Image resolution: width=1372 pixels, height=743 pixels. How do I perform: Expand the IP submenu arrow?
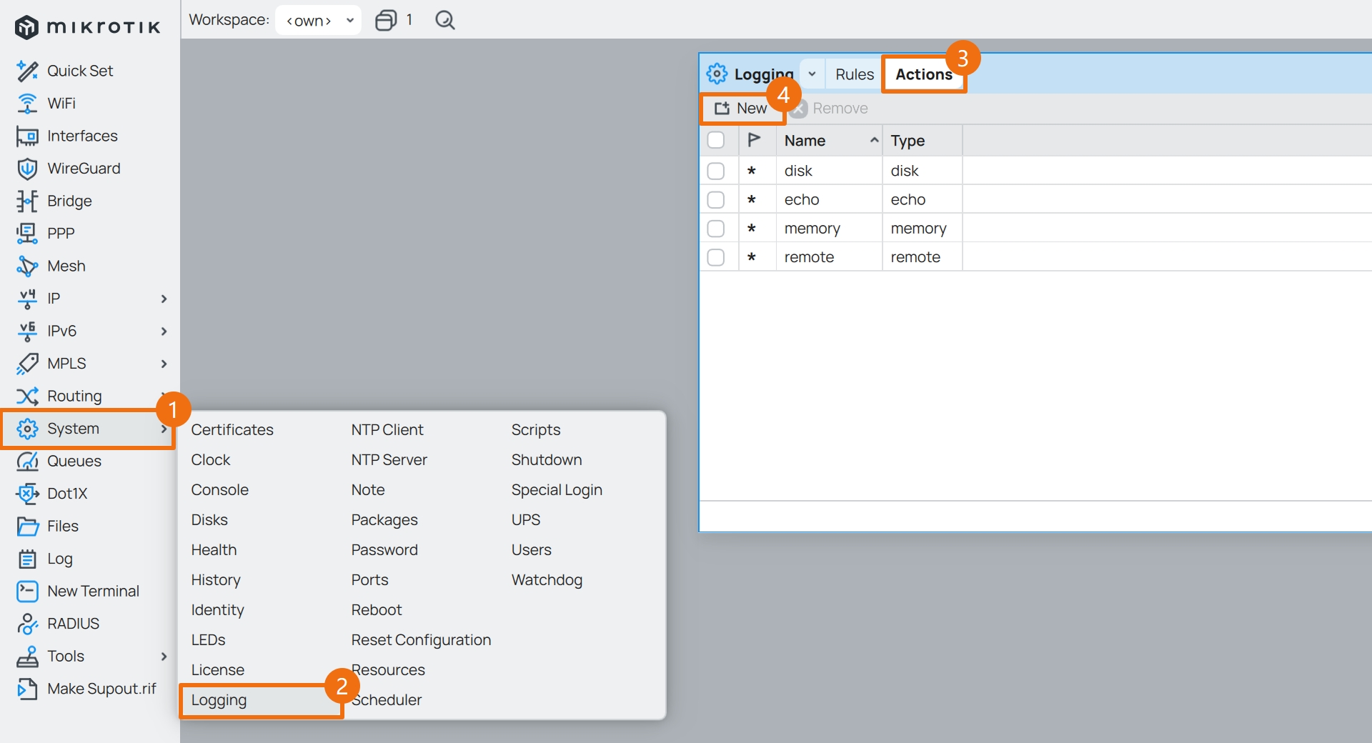click(x=164, y=299)
